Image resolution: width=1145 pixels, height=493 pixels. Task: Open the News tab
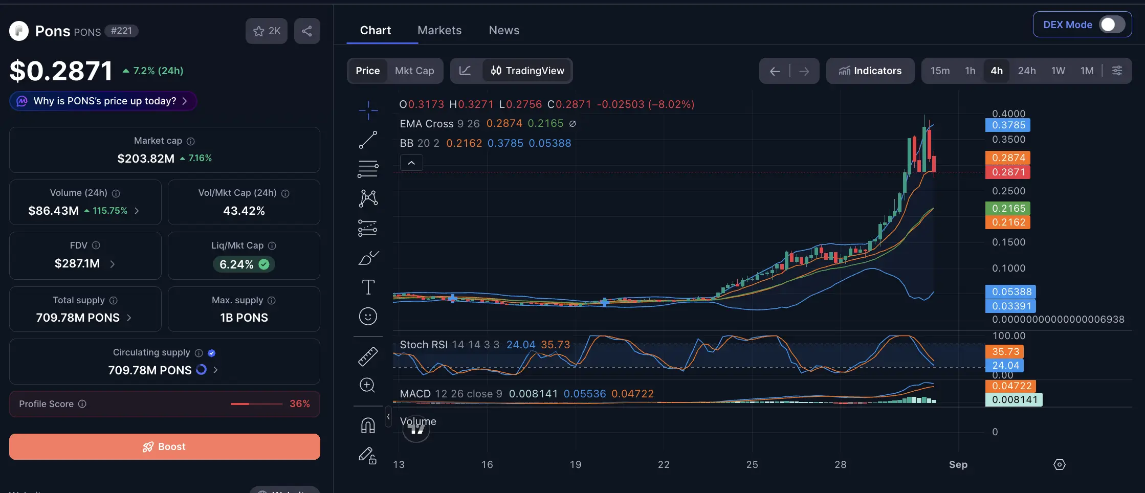(504, 30)
